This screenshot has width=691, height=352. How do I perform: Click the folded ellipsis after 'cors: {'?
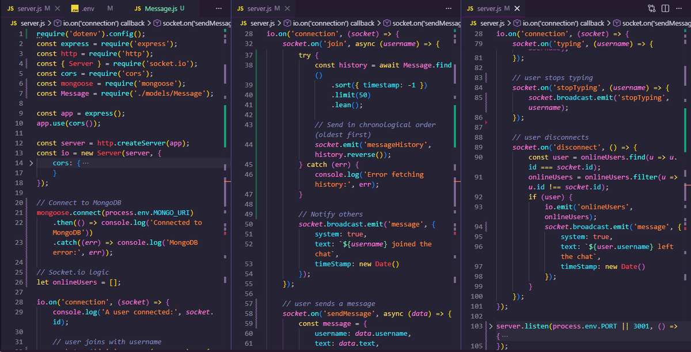[x=86, y=163]
